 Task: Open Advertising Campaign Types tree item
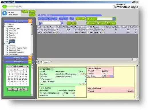coord(18,48)
